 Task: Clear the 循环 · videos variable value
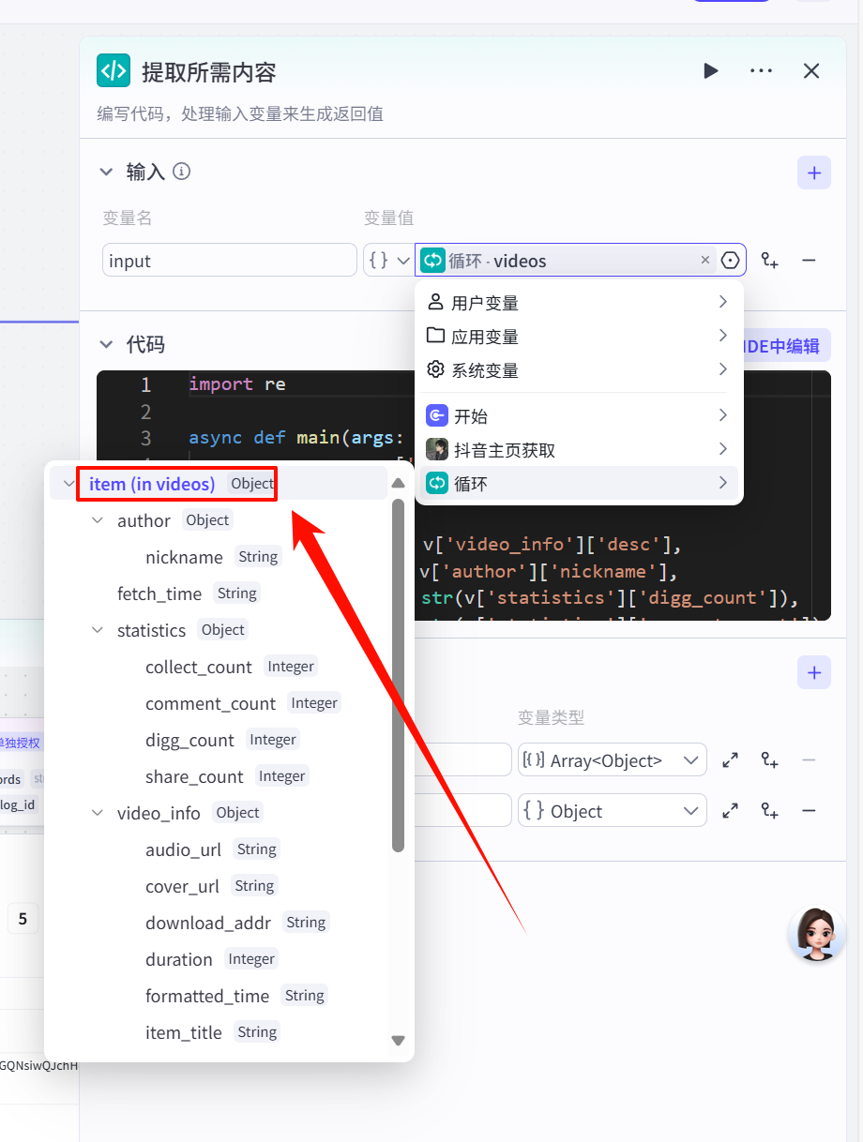(x=705, y=261)
